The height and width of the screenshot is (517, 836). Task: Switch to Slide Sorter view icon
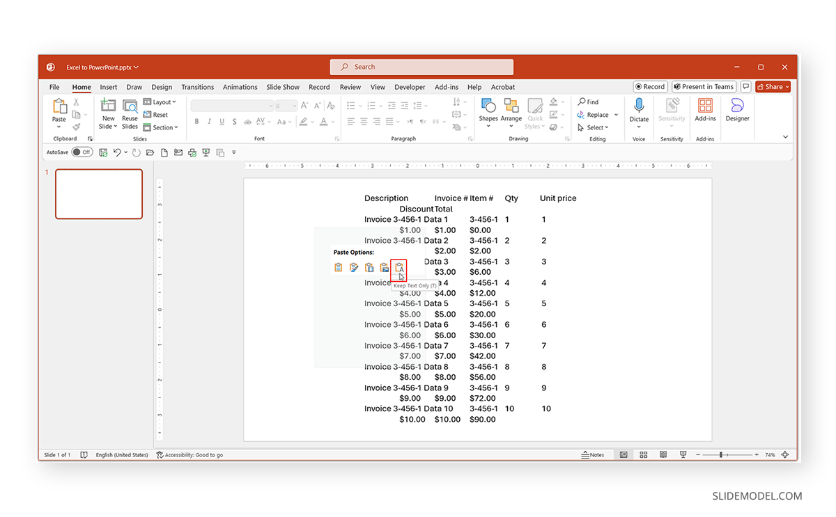[643, 454]
